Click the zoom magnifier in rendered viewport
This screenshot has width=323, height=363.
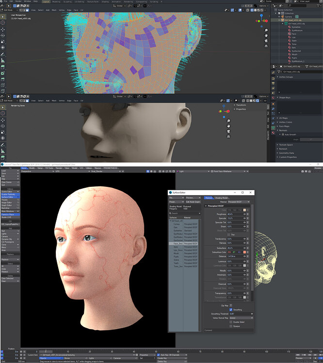click(228, 121)
